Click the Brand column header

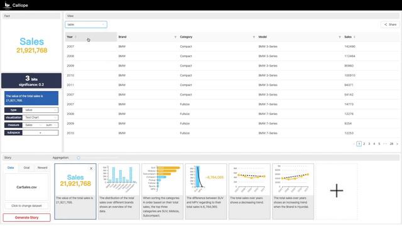click(x=122, y=37)
